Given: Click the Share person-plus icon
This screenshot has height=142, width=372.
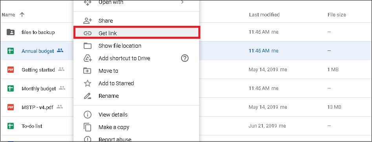Looking at the screenshot, I should (x=88, y=21).
